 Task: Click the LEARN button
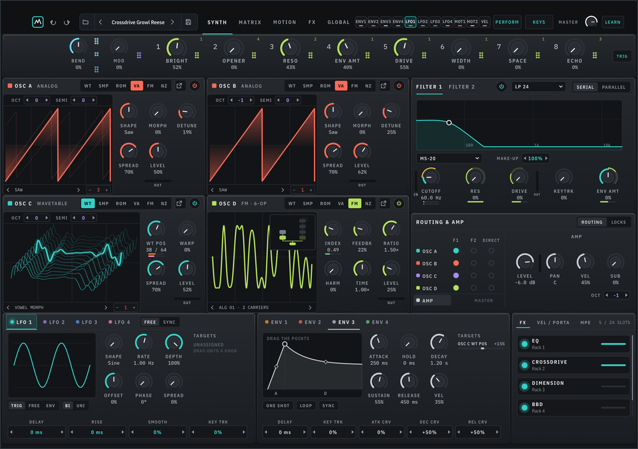pyautogui.click(x=612, y=22)
